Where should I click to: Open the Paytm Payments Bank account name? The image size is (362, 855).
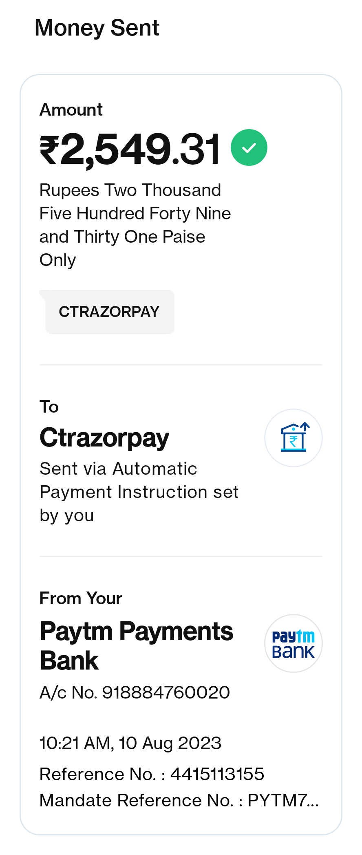click(x=136, y=645)
